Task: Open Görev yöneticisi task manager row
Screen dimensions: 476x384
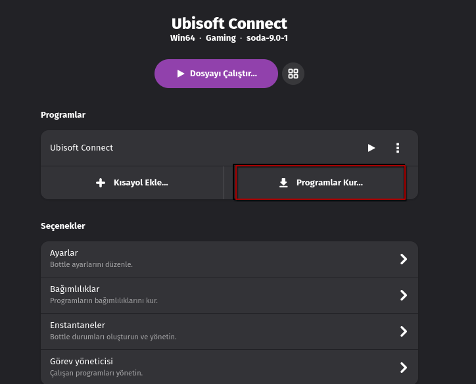Action: [x=229, y=367]
